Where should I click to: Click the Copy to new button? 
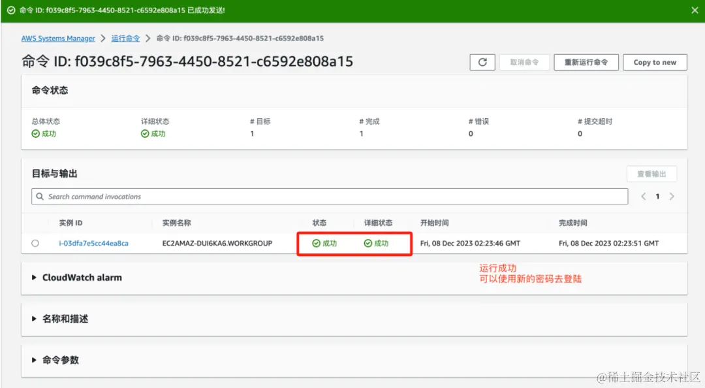(655, 62)
